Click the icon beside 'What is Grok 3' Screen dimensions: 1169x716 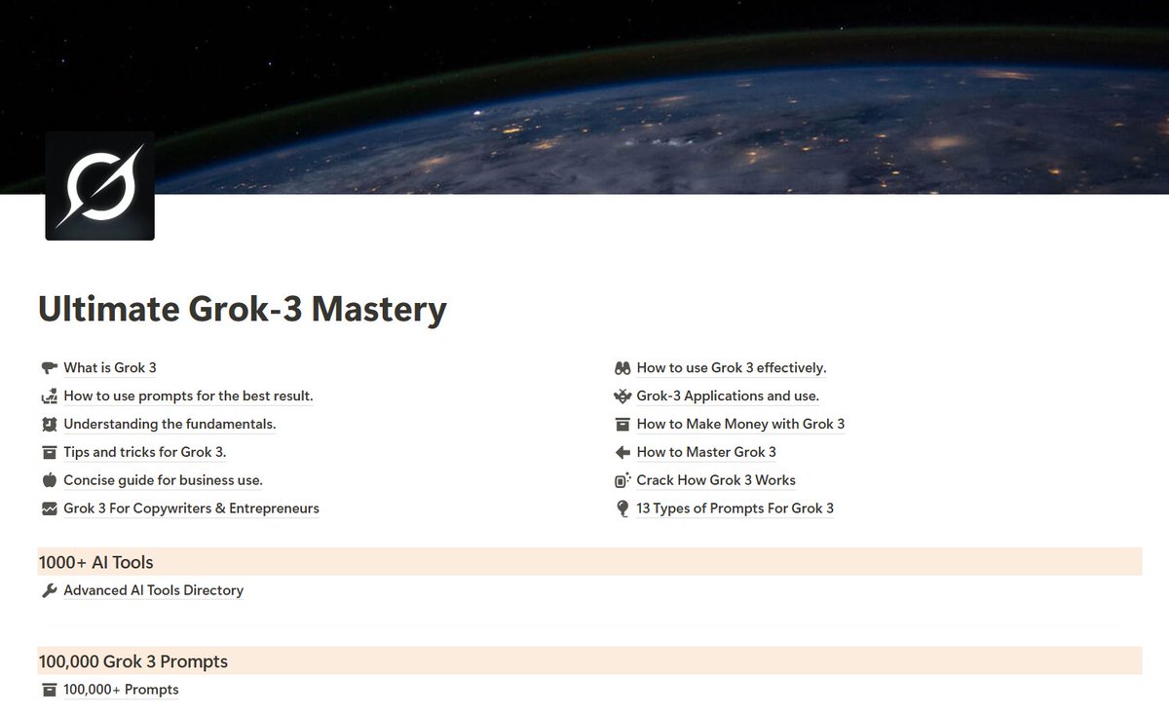(x=50, y=368)
